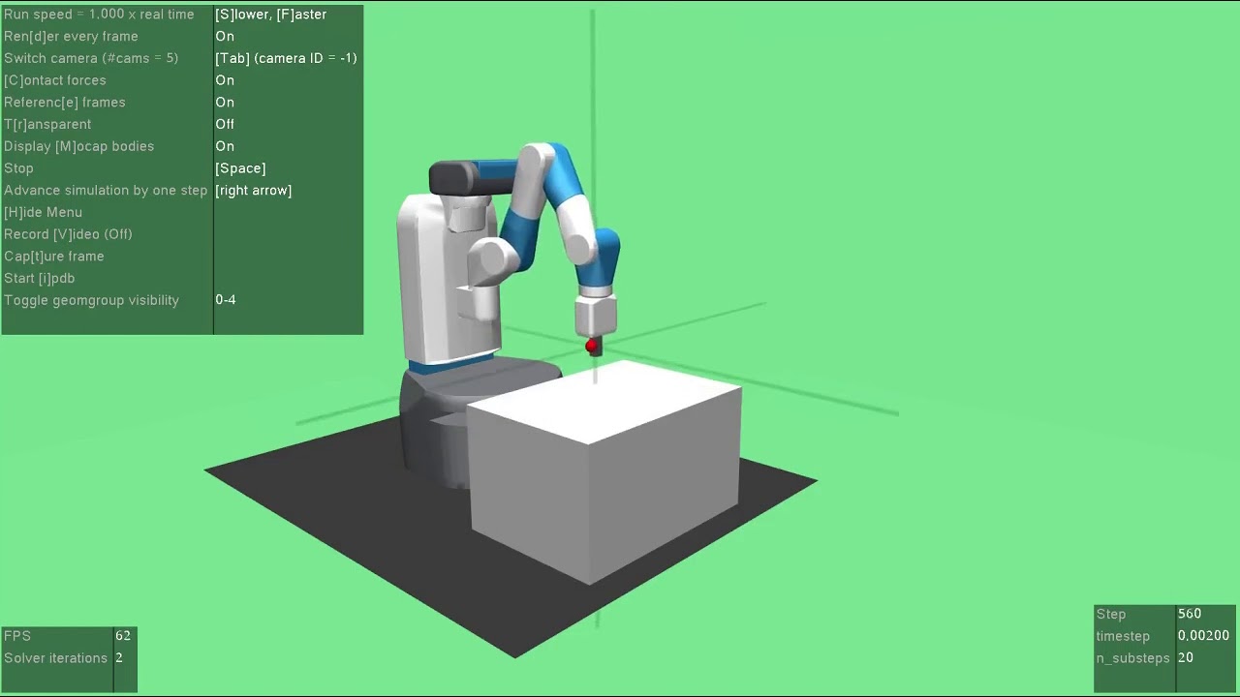This screenshot has width=1240, height=697.
Task: Select the 'Referenc[e] frames' label
Action: [x=65, y=103]
